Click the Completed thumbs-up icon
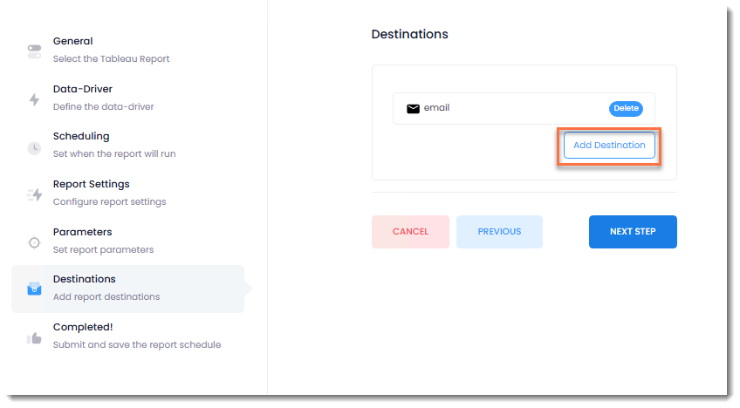This screenshot has height=408, width=740. point(34,337)
